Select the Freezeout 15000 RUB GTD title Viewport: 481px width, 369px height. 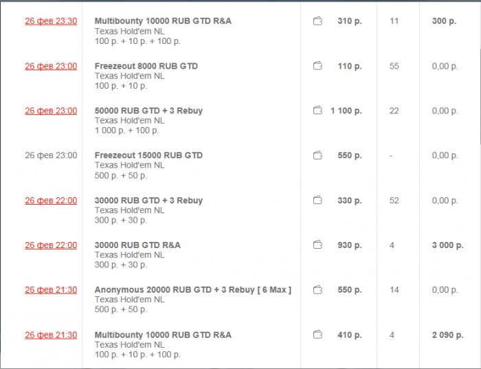148,155
